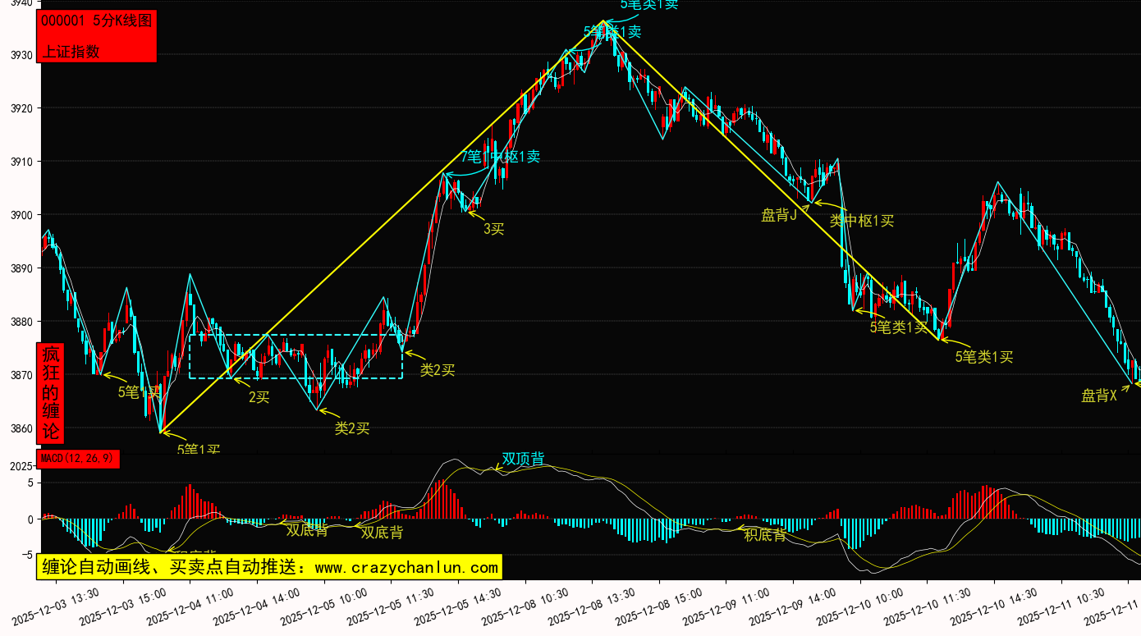The image size is (1141, 636).
Task: Click inside the dashed cyan 中枢 rectangle
Action: [x=296, y=356]
